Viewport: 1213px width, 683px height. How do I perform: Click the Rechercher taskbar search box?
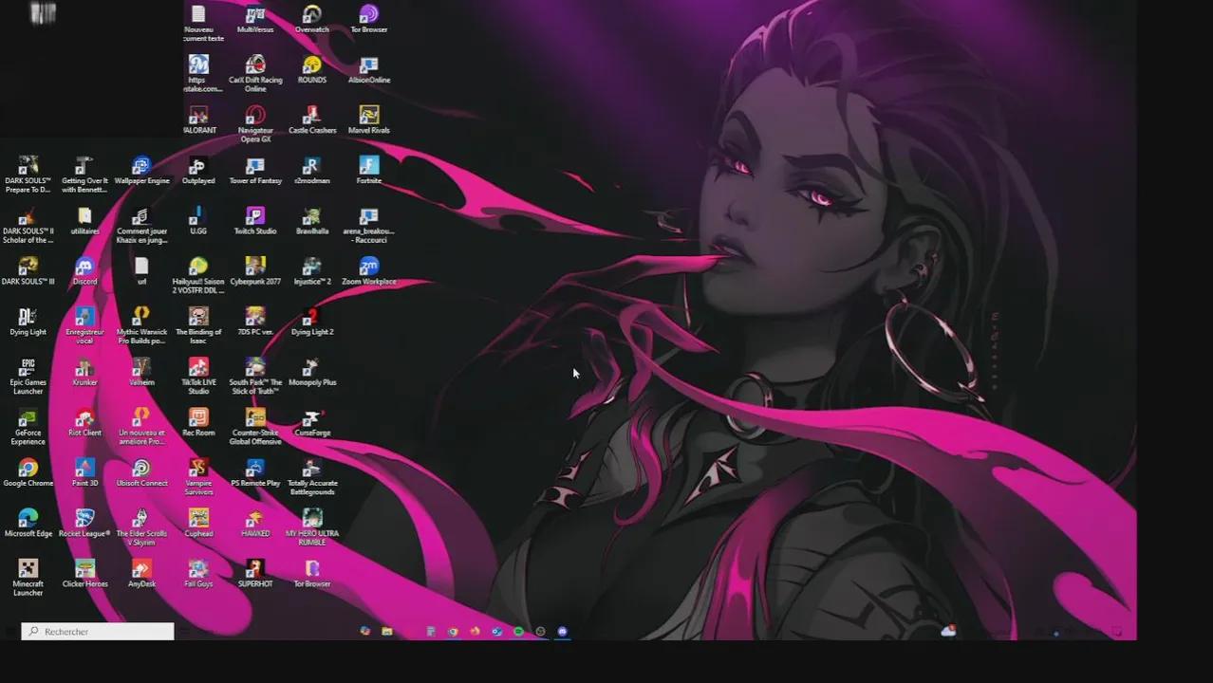pyautogui.click(x=98, y=632)
